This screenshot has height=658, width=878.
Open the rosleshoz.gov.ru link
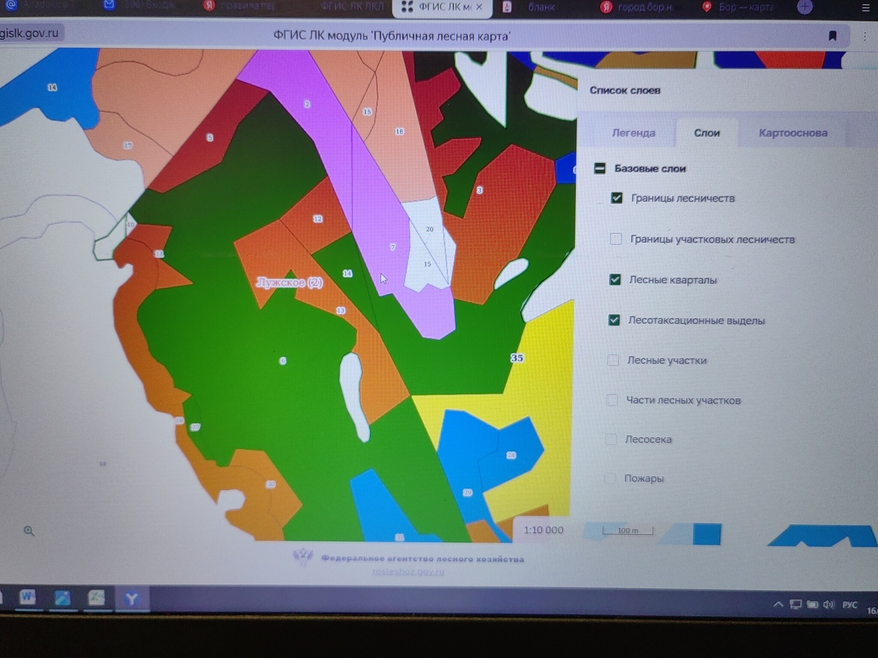408,571
